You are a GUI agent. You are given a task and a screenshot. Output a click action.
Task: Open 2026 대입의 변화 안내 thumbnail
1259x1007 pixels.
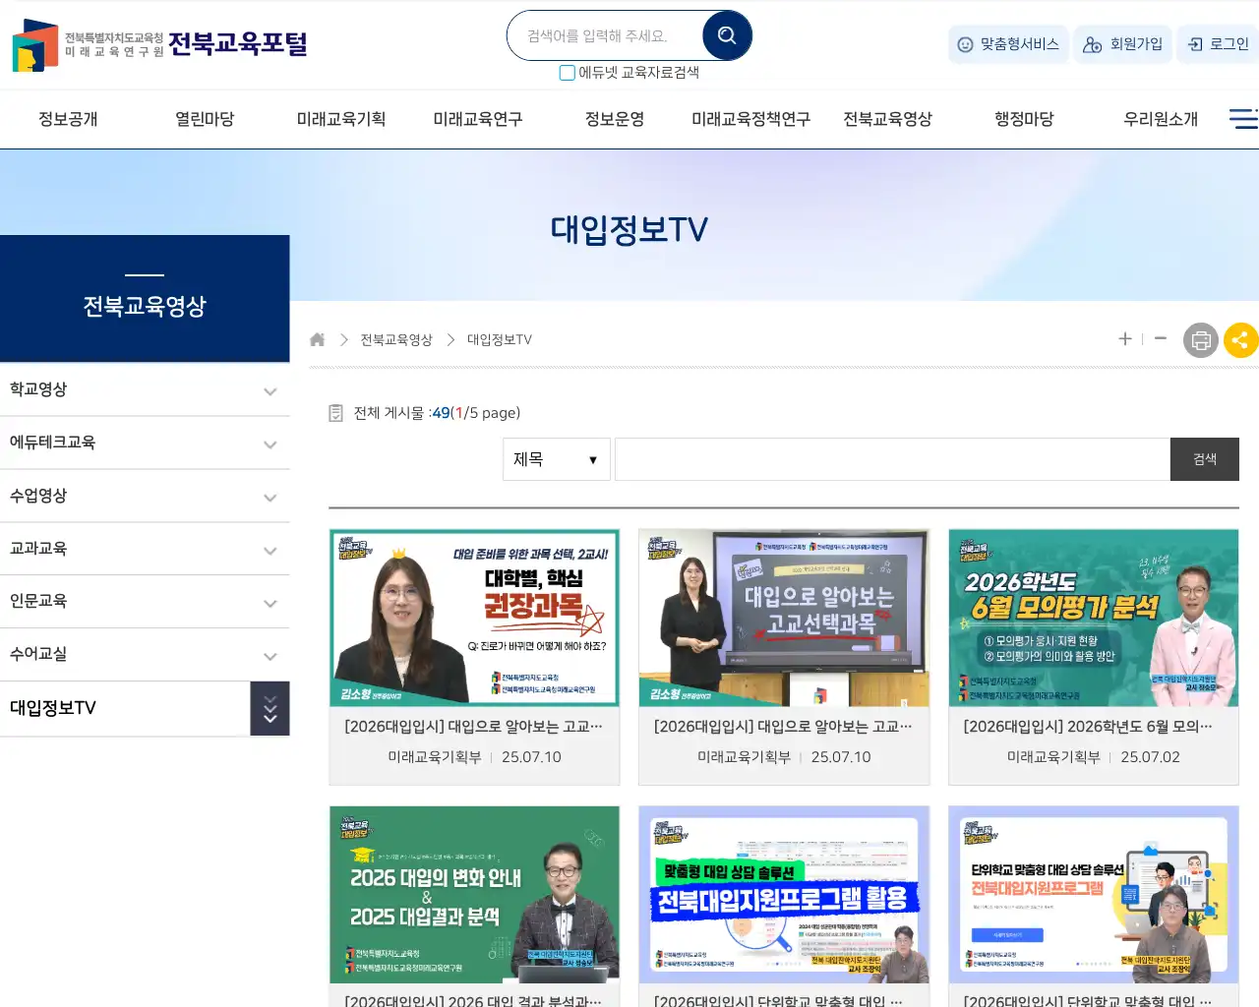coord(474,894)
